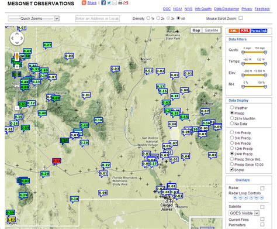This screenshot has width=277, height=229.
Task: Open the DOC link
Action: 167,9
